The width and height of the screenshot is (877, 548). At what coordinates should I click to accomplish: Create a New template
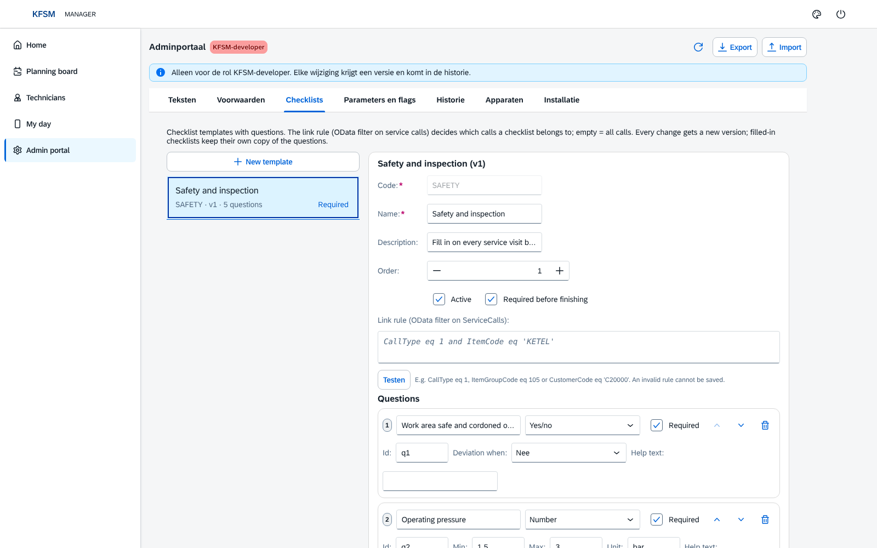(x=263, y=162)
